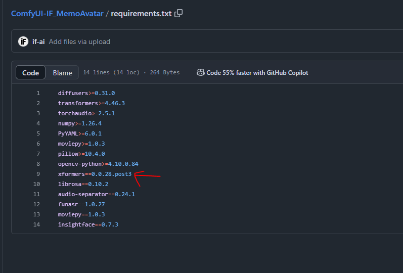Click the requirements.txt file name heading
The image size is (403, 273).
[141, 13]
